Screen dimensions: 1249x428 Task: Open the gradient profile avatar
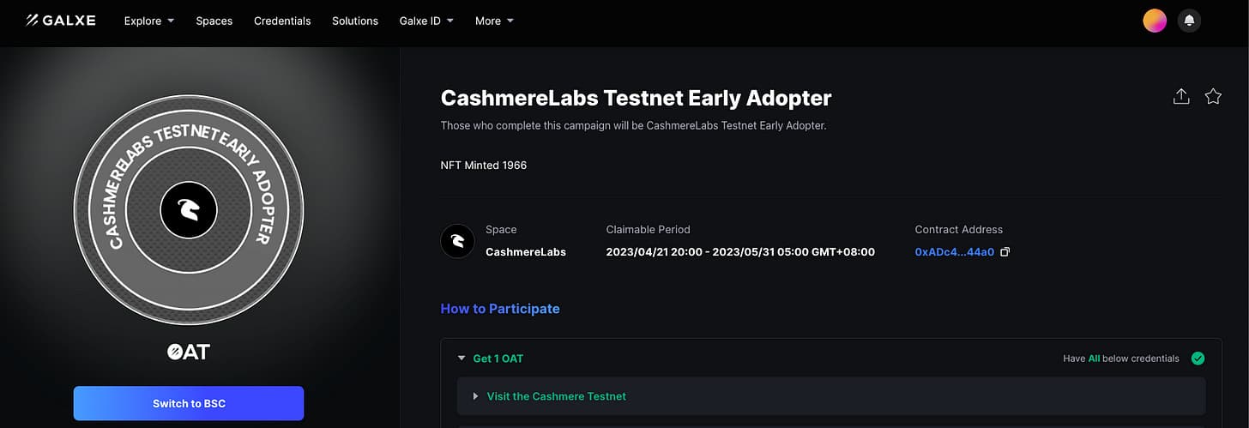coord(1155,21)
